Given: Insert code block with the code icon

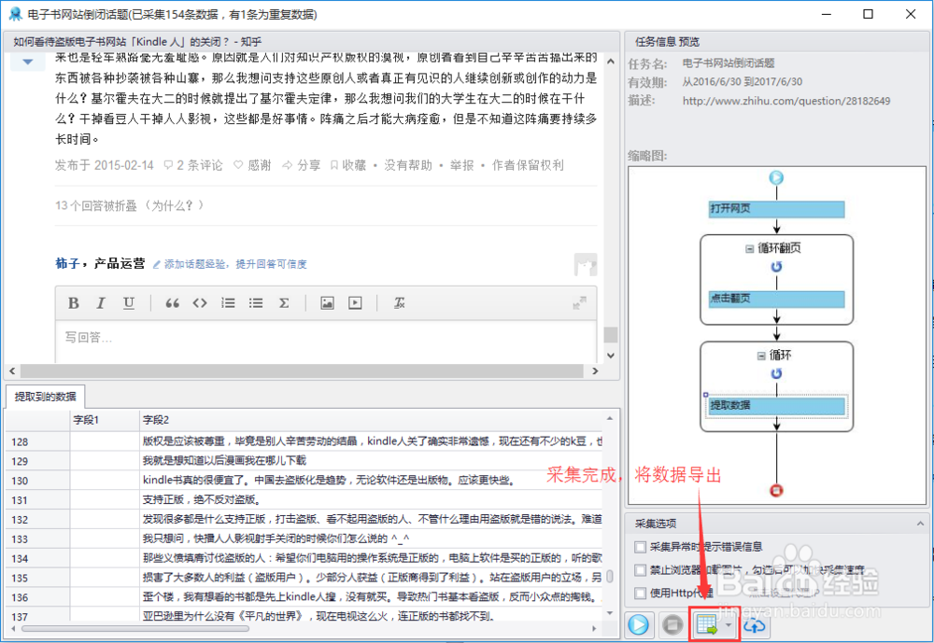Looking at the screenshot, I should click(200, 303).
